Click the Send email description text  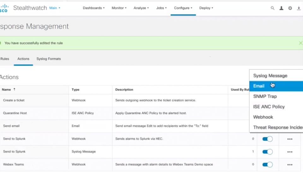(162, 126)
